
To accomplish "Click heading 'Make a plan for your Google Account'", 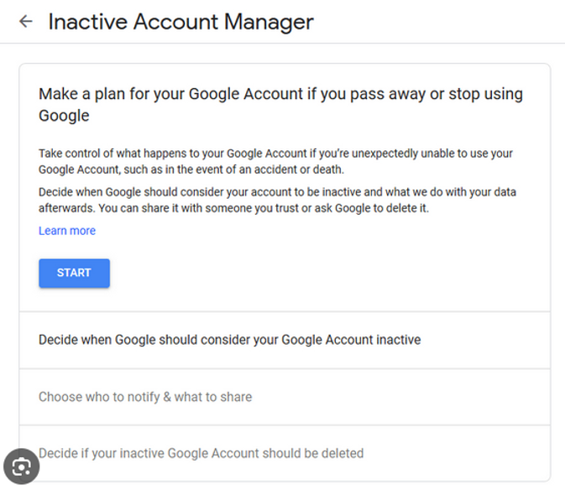I will pyautogui.click(x=280, y=105).
